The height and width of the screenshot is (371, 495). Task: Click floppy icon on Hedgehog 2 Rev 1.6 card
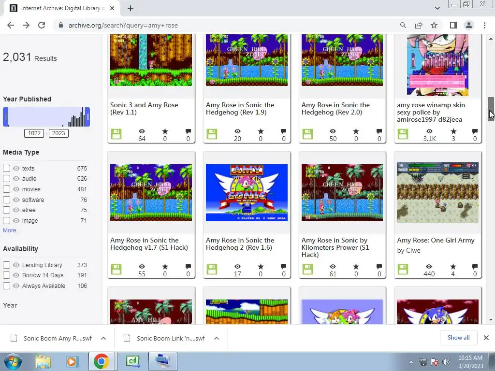pos(212,270)
